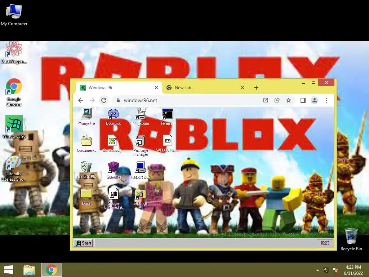Close the New Tab tab

(243, 88)
